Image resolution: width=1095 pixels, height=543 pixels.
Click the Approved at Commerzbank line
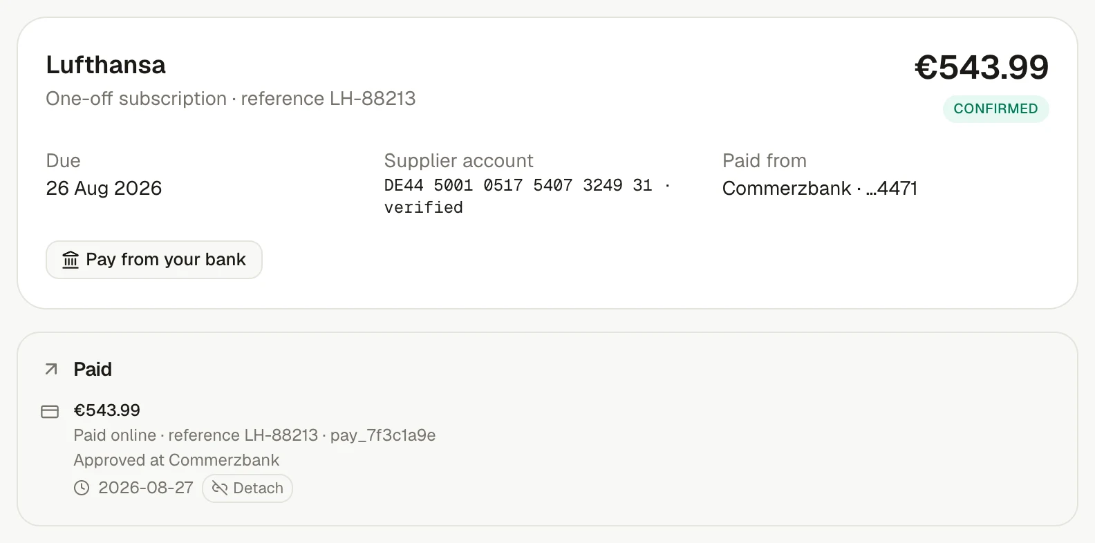point(176,460)
